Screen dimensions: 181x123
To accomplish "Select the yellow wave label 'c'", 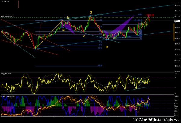I will pos(84,36).
